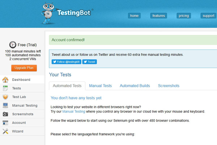Viewport: 217px width, 145px height.
Task: Click the Twitter bird in Follow @testingb0t button
Action: (55, 62)
